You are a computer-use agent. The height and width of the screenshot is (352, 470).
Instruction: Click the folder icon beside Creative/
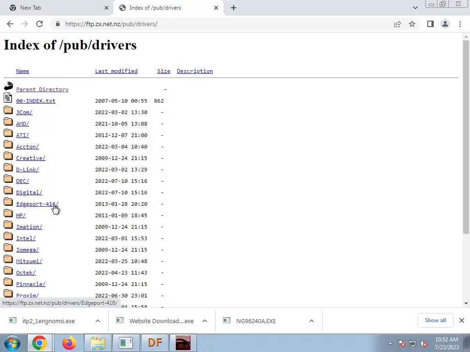(8, 156)
